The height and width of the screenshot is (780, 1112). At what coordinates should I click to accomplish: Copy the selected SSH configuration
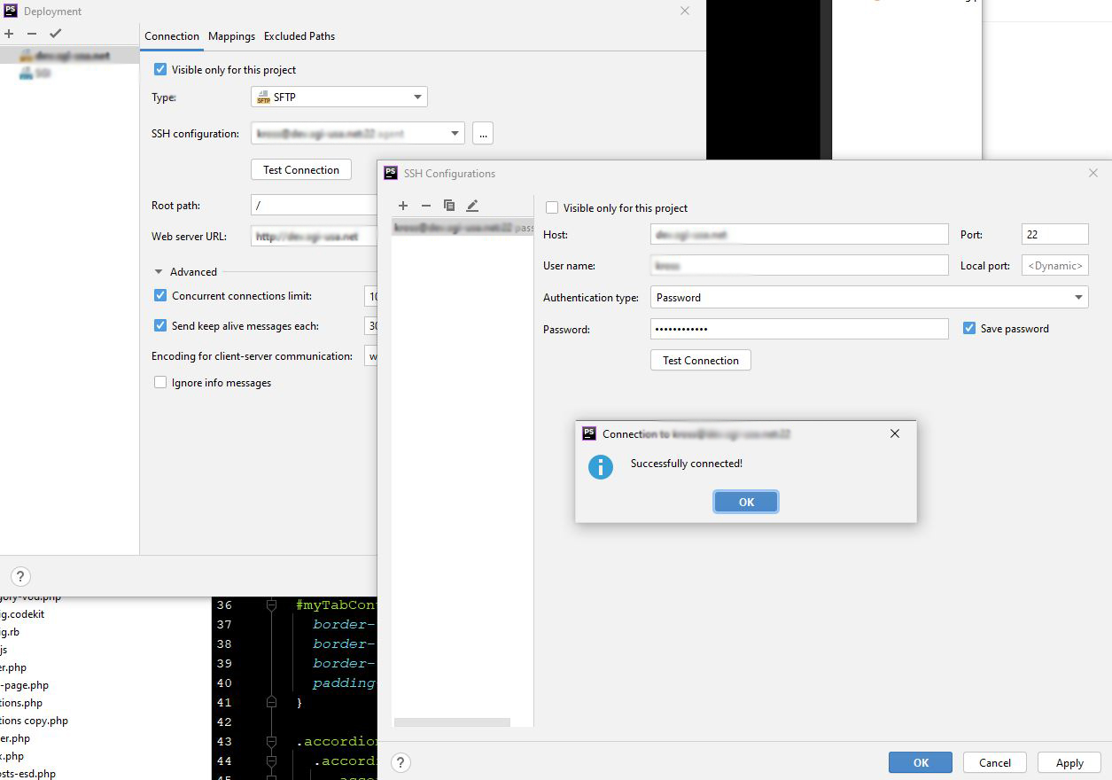pyautogui.click(x=449, y=206)
